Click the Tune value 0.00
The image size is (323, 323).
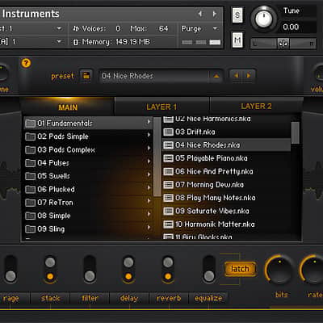pyautogui.click(x=291, y=27)
